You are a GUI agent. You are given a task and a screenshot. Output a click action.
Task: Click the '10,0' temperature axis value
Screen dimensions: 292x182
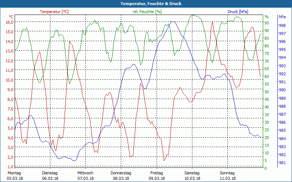point(9,80)
